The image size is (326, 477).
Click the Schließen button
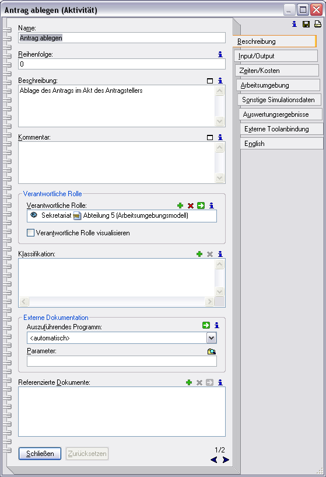(x=40, y=454)
